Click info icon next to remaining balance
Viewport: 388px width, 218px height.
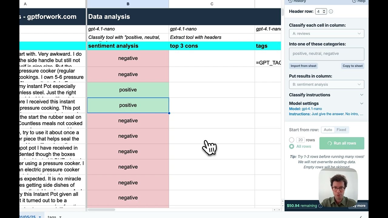pyautogui.click(x=320, y=206)
